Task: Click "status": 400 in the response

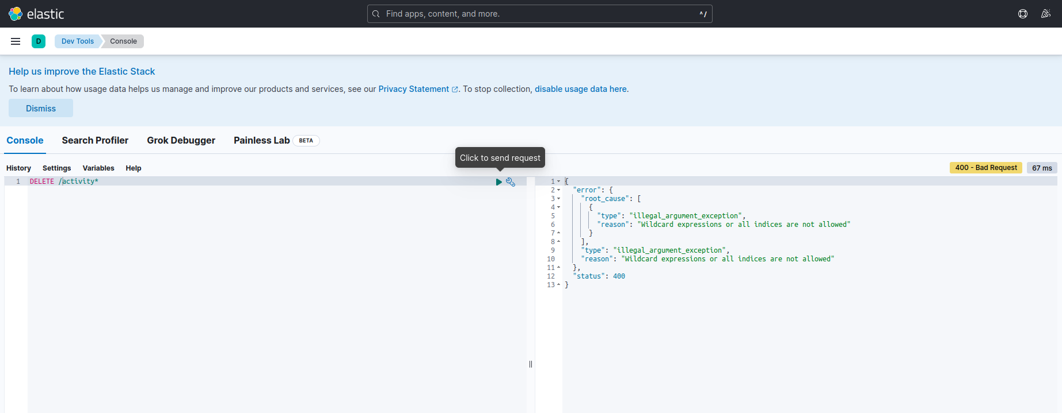Action: point(599,276)
